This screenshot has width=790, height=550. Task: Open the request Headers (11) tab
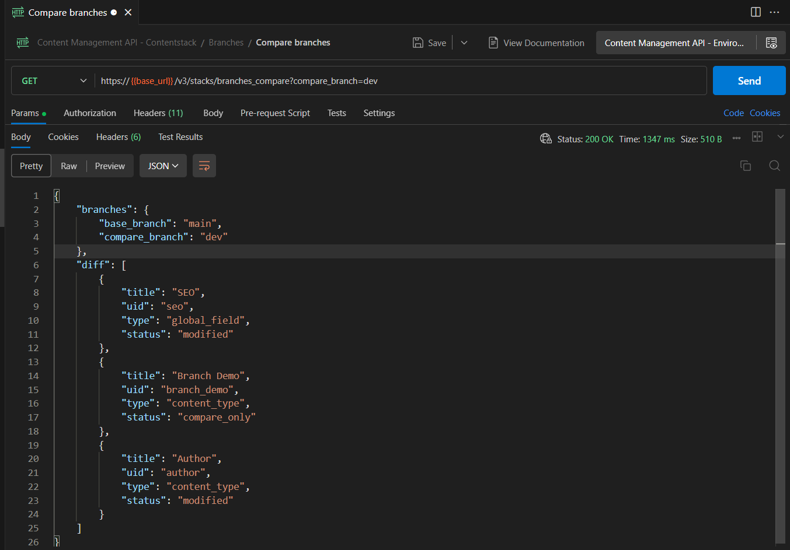tap(158, 113)
